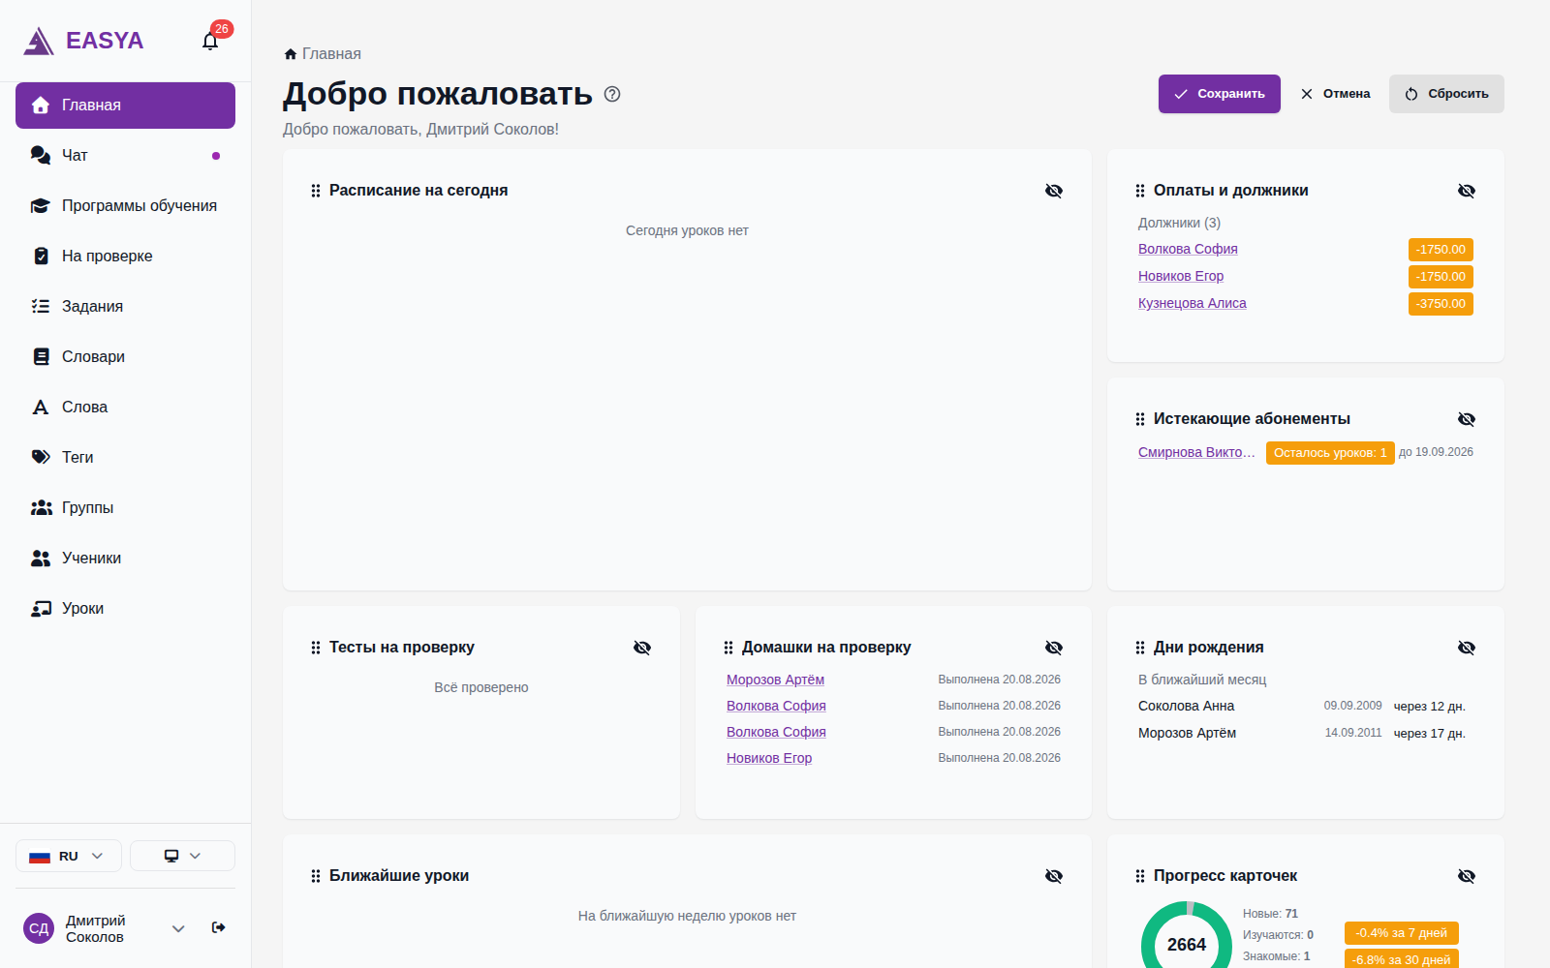Open Ученики in the sidebar
This screenshot has width=1550, height=968.
point(125,559)
